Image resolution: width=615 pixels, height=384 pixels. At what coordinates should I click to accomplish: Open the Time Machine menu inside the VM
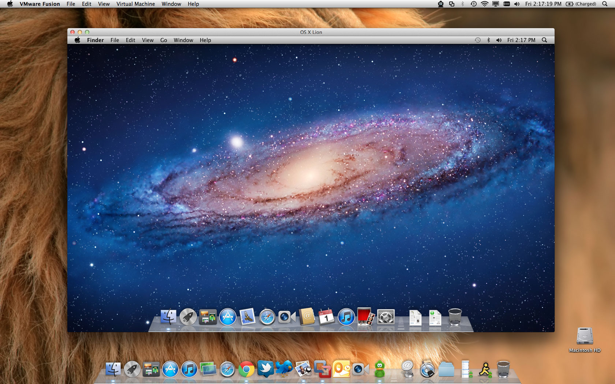478,40
